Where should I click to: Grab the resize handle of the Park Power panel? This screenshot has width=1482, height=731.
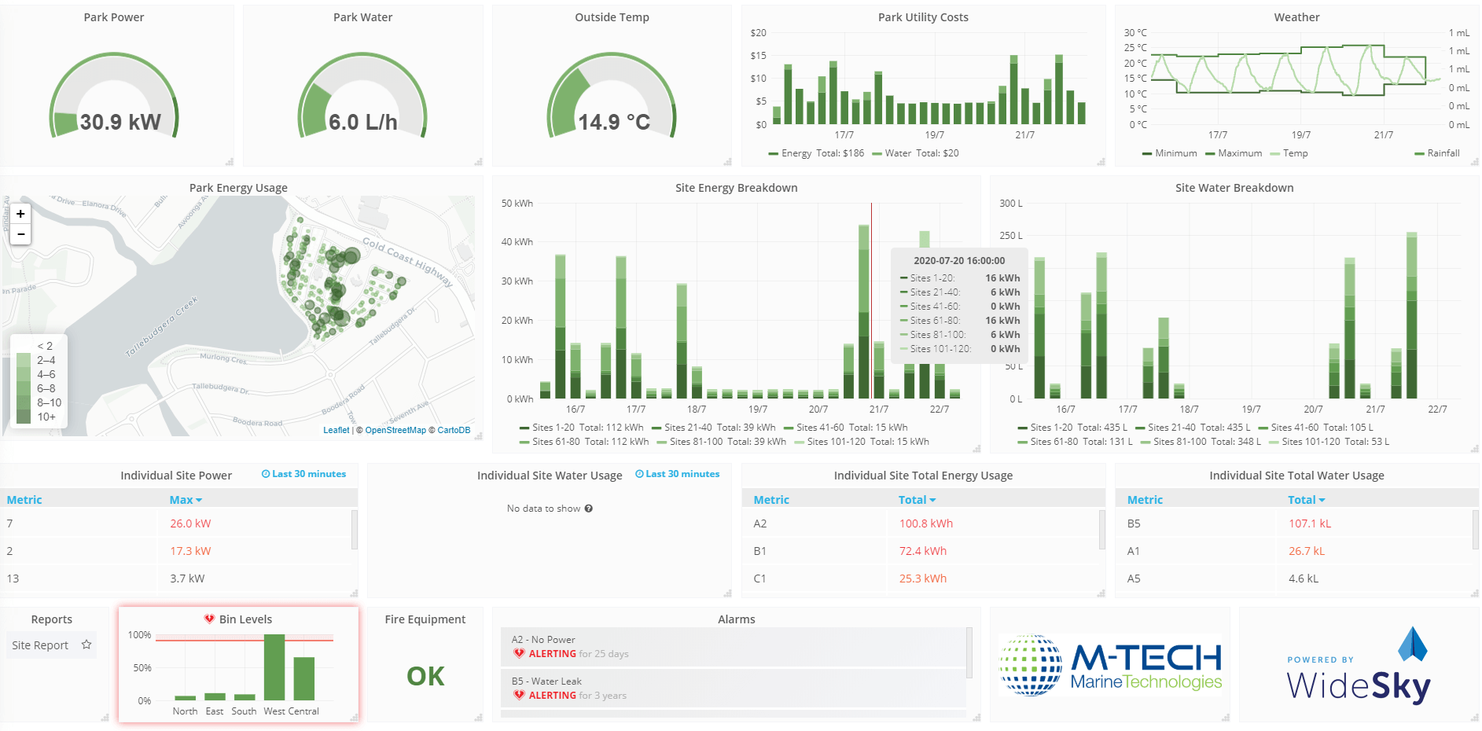230,162
